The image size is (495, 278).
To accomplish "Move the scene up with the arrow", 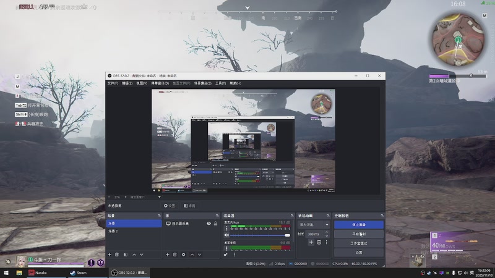I will [x=134, y=255].
